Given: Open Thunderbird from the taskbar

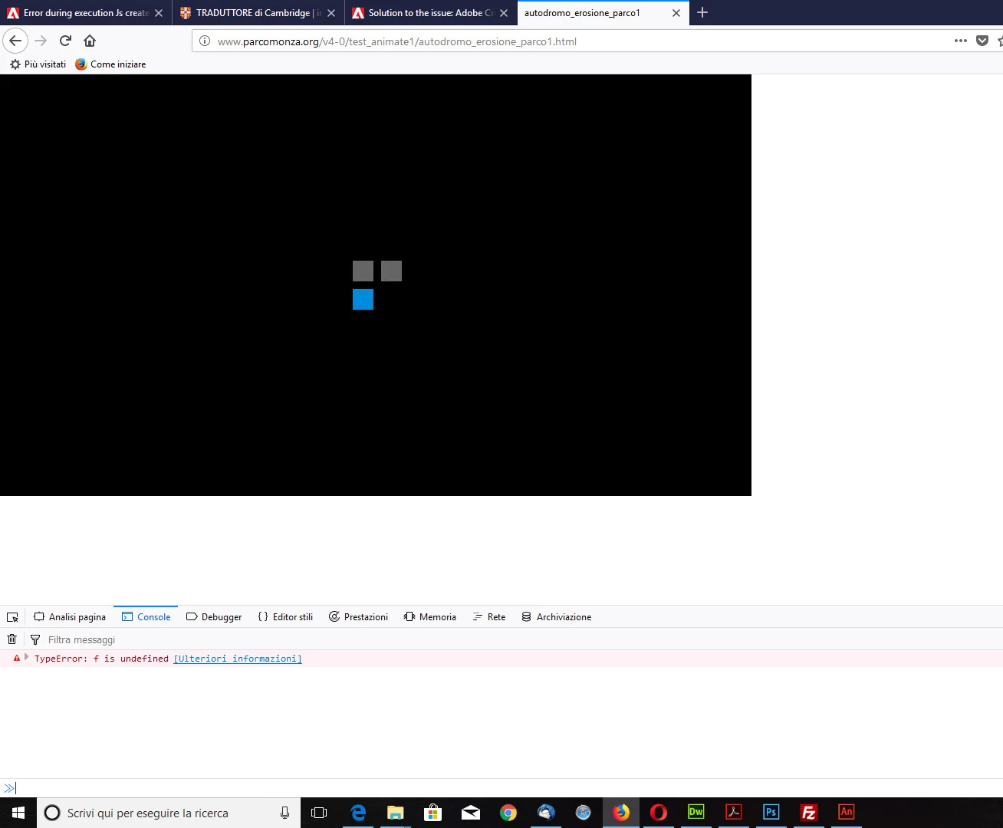Looking at the screenshot, I should pyautogui.click(x=545, y=813).
